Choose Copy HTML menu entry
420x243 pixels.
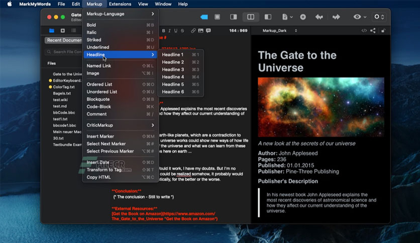pos(120,177)
